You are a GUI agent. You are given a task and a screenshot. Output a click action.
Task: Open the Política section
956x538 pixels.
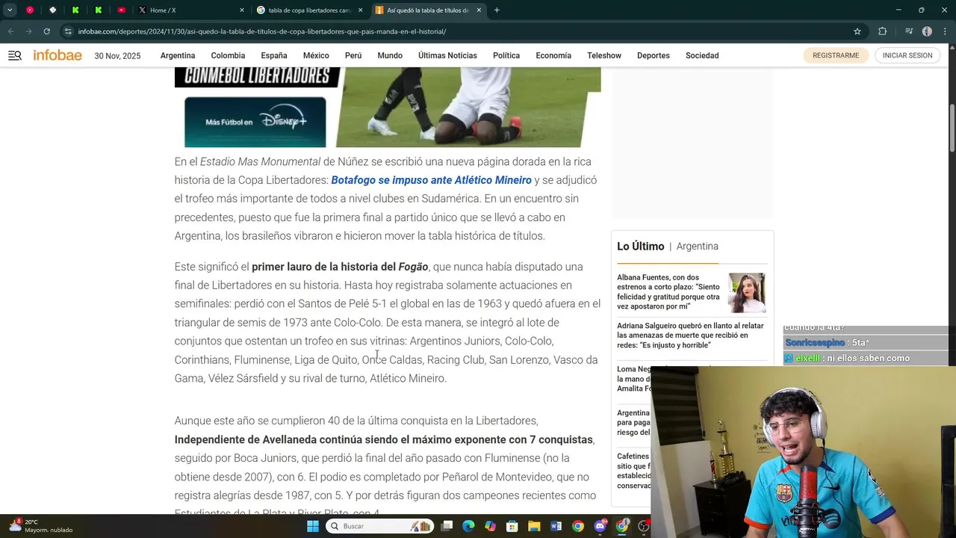click(506, 55)
